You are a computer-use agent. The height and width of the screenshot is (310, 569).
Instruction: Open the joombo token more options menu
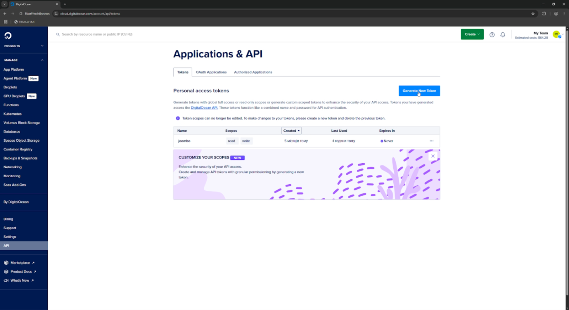[x=431, y=141]
